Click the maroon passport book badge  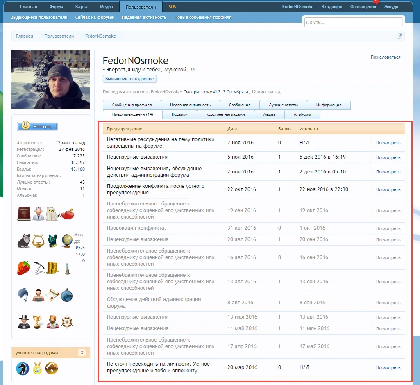pos(24,214)
